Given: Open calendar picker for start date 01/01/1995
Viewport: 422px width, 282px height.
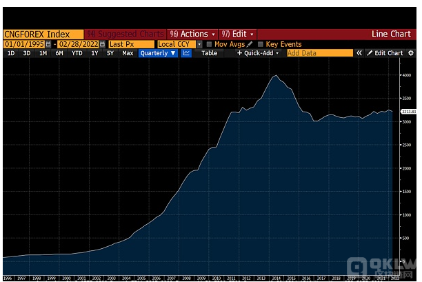Looking at the screenshot, I should tap(48, 44).
